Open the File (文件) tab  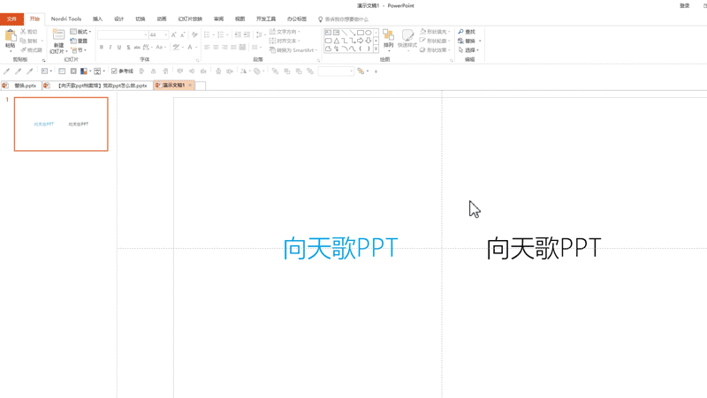tap(11, 19)
